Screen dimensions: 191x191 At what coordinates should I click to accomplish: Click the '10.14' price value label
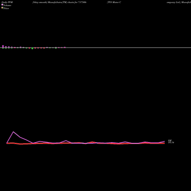point(171,142)
